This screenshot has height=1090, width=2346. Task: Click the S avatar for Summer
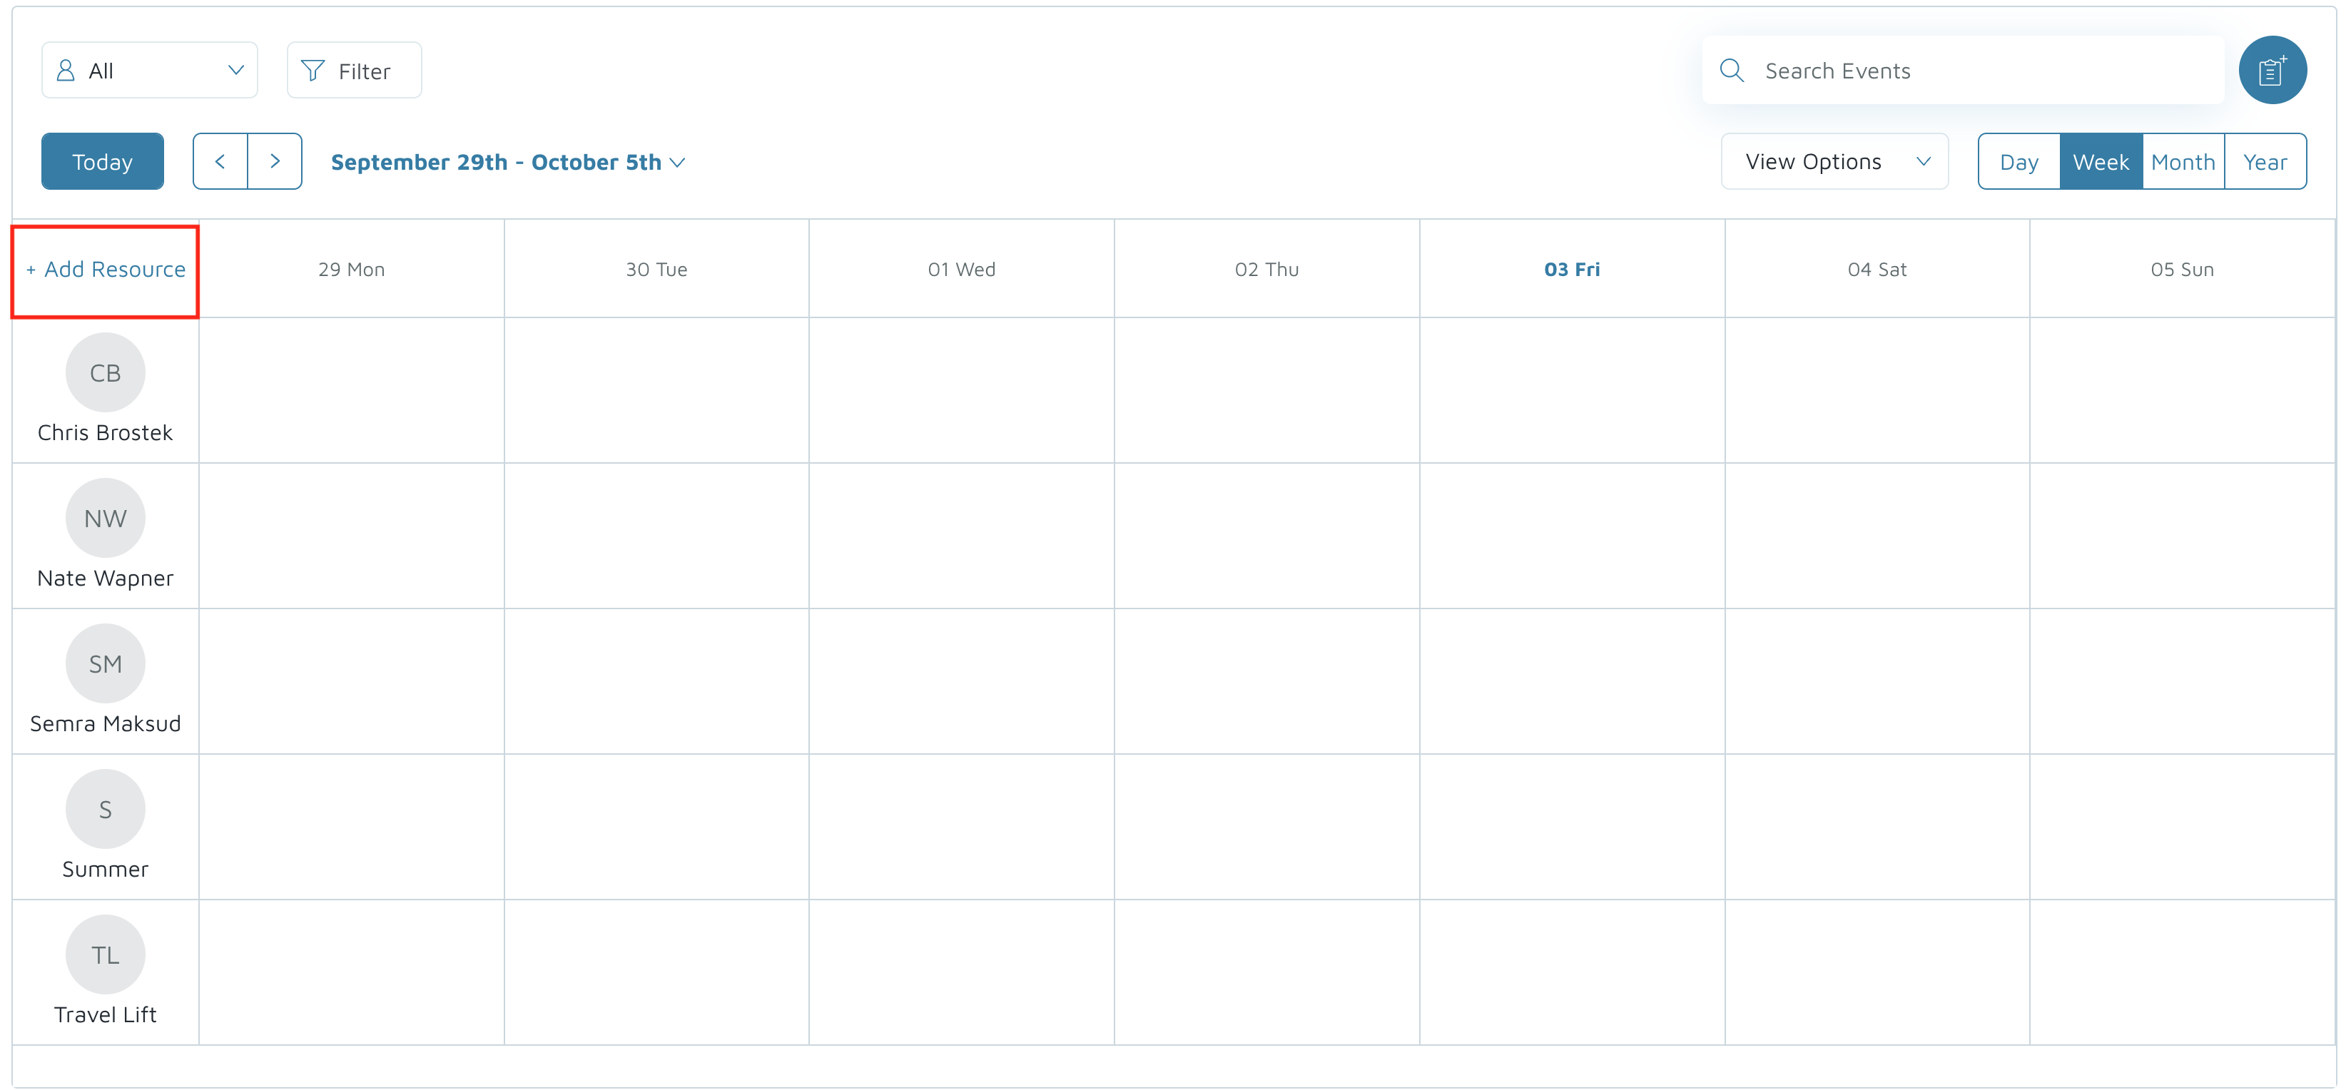pos(105,810)
